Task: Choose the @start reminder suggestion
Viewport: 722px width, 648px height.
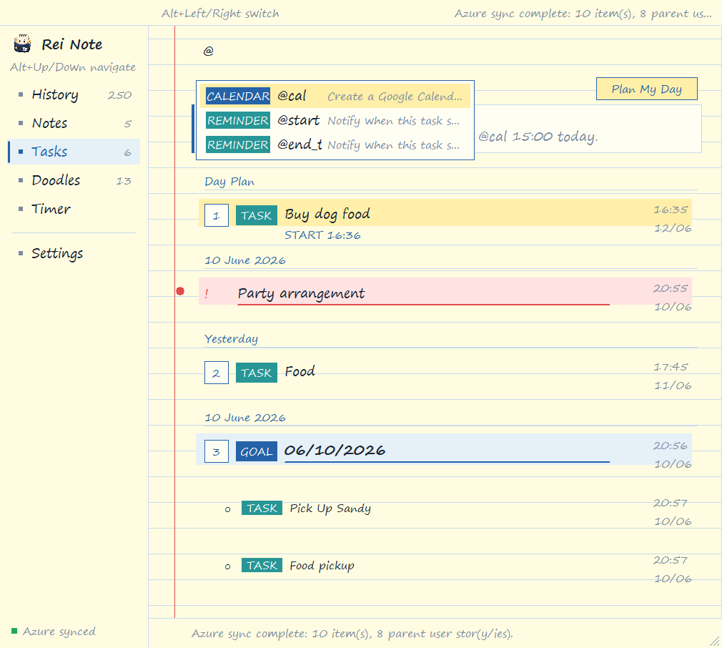Action: tap(335, 120)
